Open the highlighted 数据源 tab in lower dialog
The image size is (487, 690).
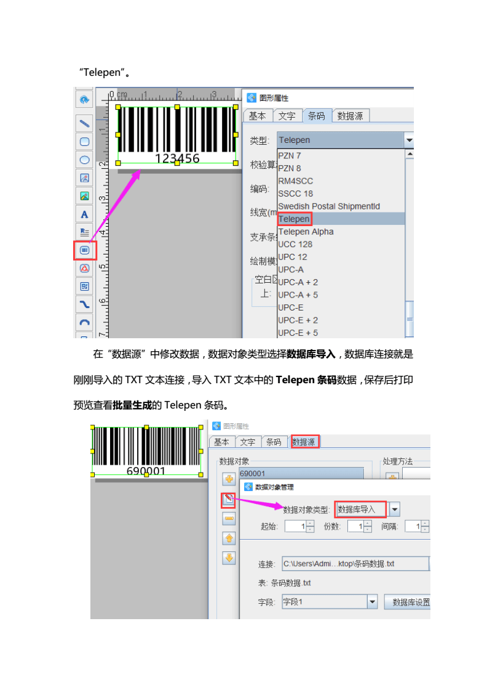(304, 442)
